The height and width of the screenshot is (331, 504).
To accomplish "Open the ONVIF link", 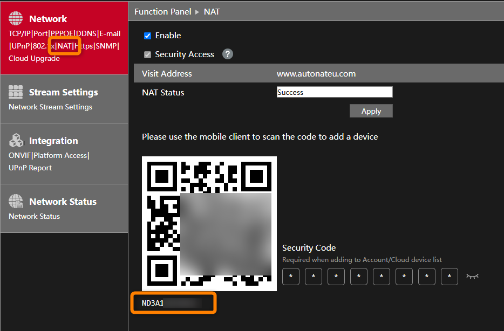I will click(20, 155).
